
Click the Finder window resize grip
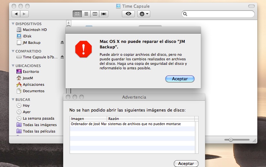pyautogui.click(x=254, y=140)
